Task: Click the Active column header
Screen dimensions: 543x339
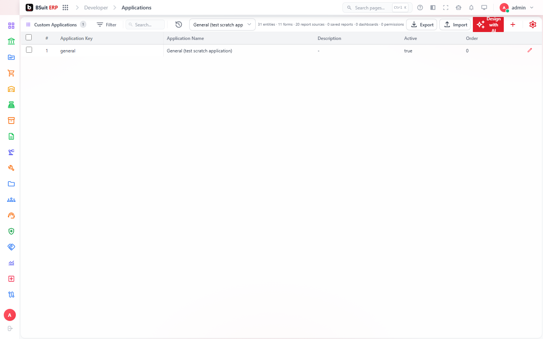Action: pyautogui.click(x=410, y=38)
